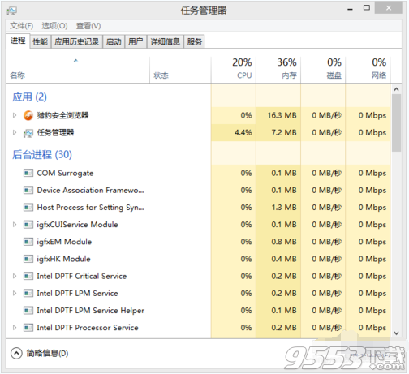Screen dimensions: 409x374
Task: Select the igfxHK Module row name
Action: point(63,259)
